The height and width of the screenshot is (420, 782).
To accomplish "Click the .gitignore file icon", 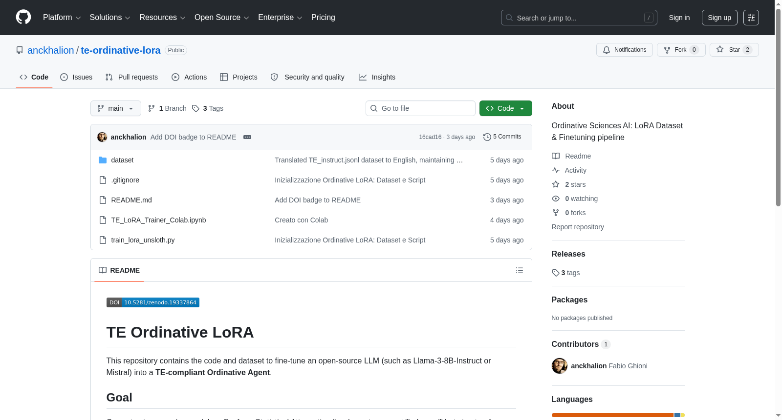I will coord(103,180).
